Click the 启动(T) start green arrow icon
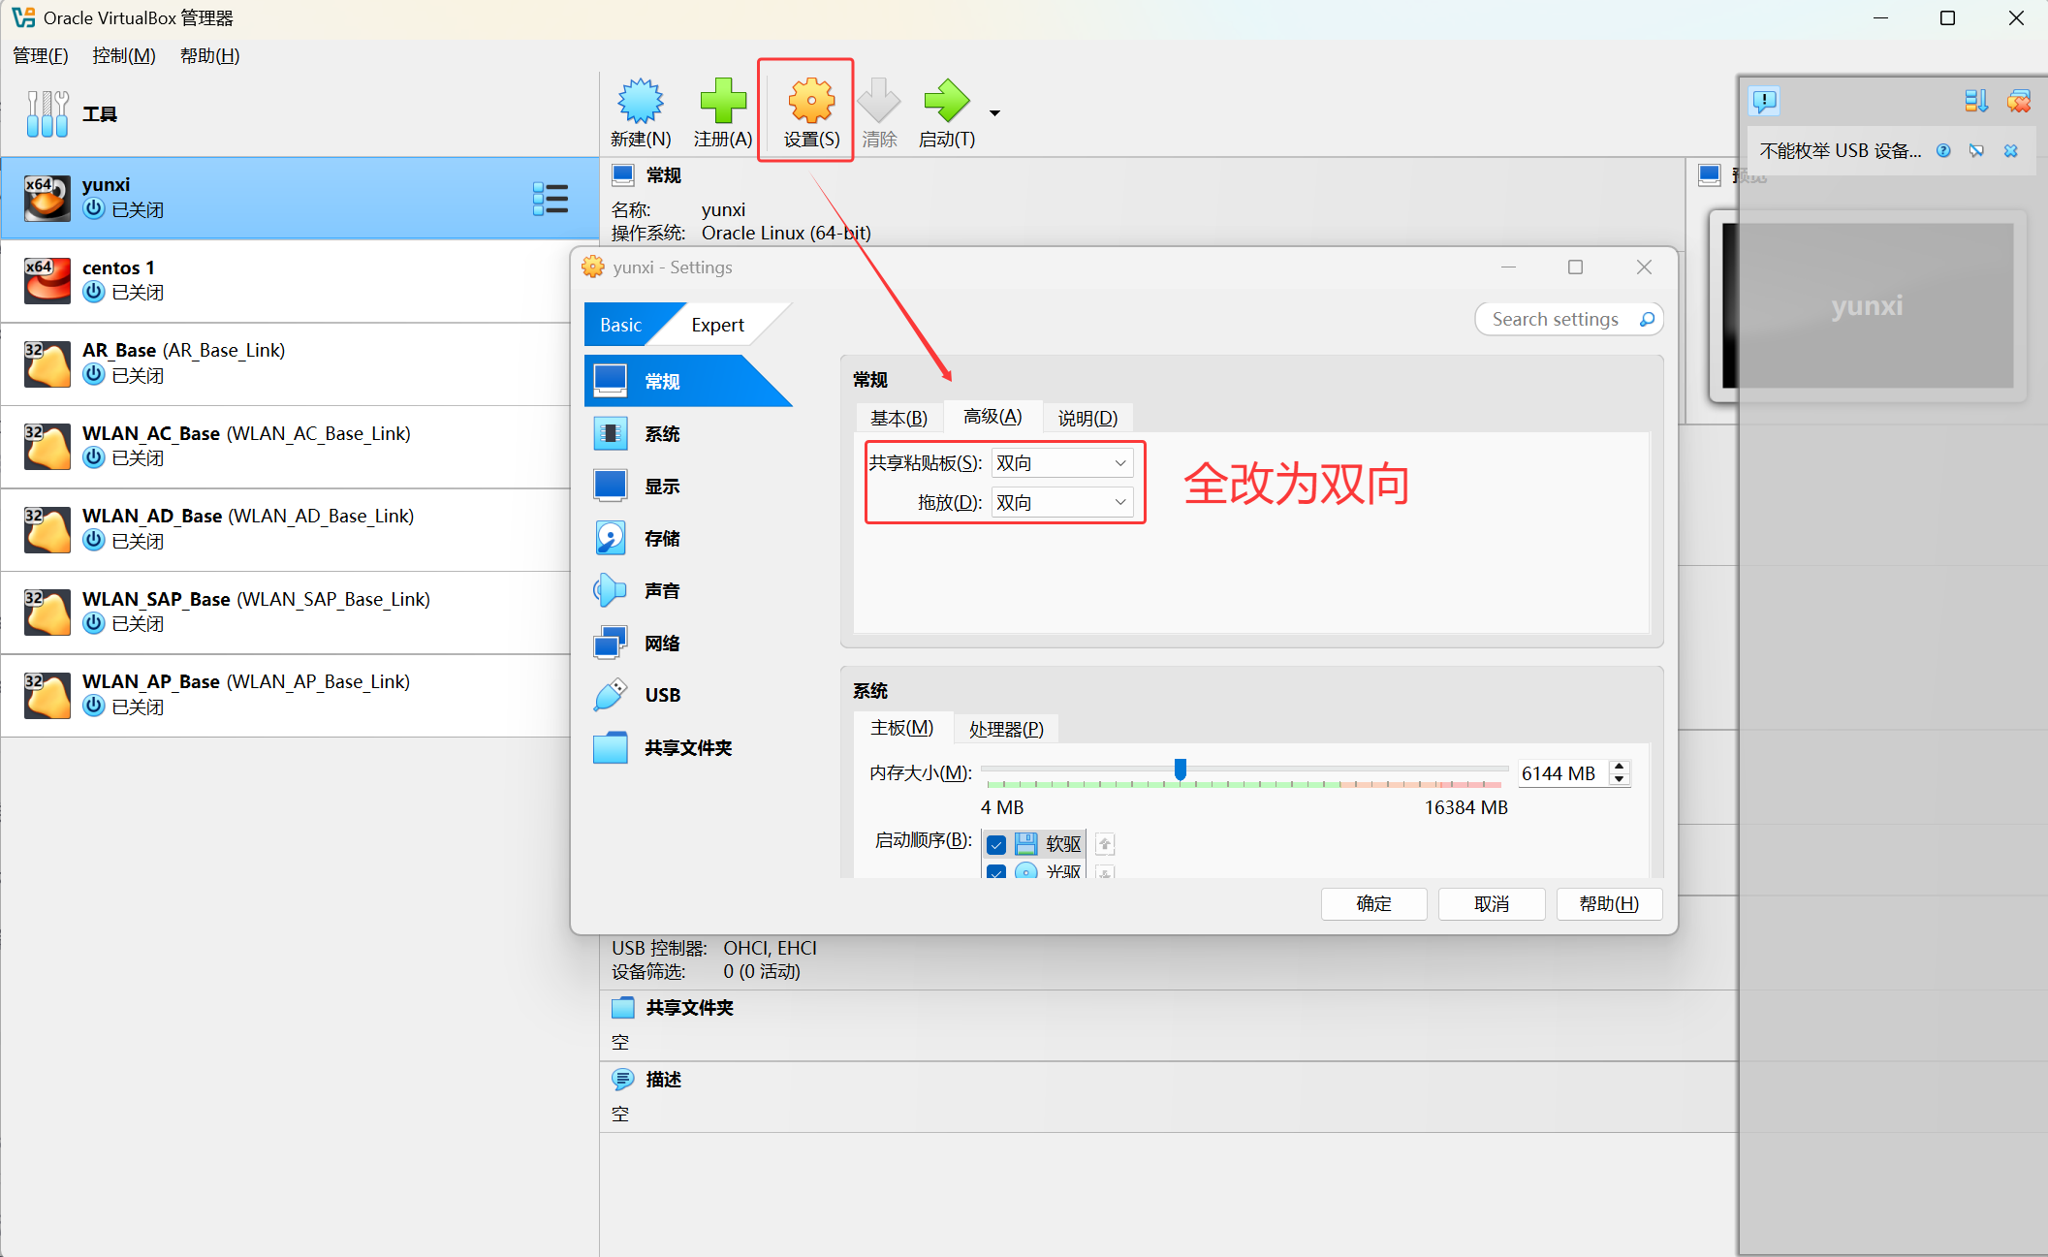The image size is (2048, 1257). coord(946,101)
